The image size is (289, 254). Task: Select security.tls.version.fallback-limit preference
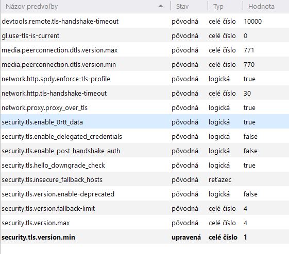tap(145, 208)
